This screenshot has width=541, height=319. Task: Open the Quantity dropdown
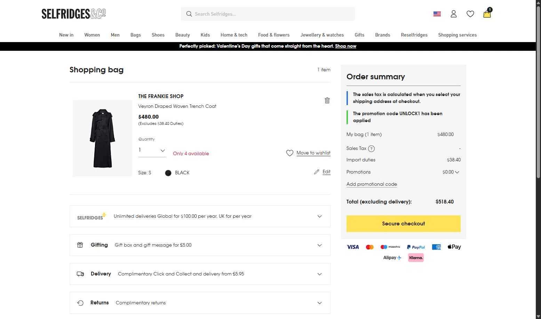152,150
